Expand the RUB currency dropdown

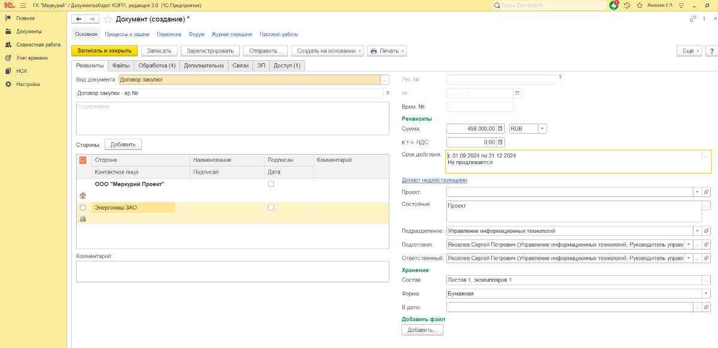[x=541, y=128]
